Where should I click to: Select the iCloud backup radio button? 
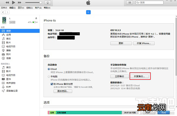(x=49, y=69)
